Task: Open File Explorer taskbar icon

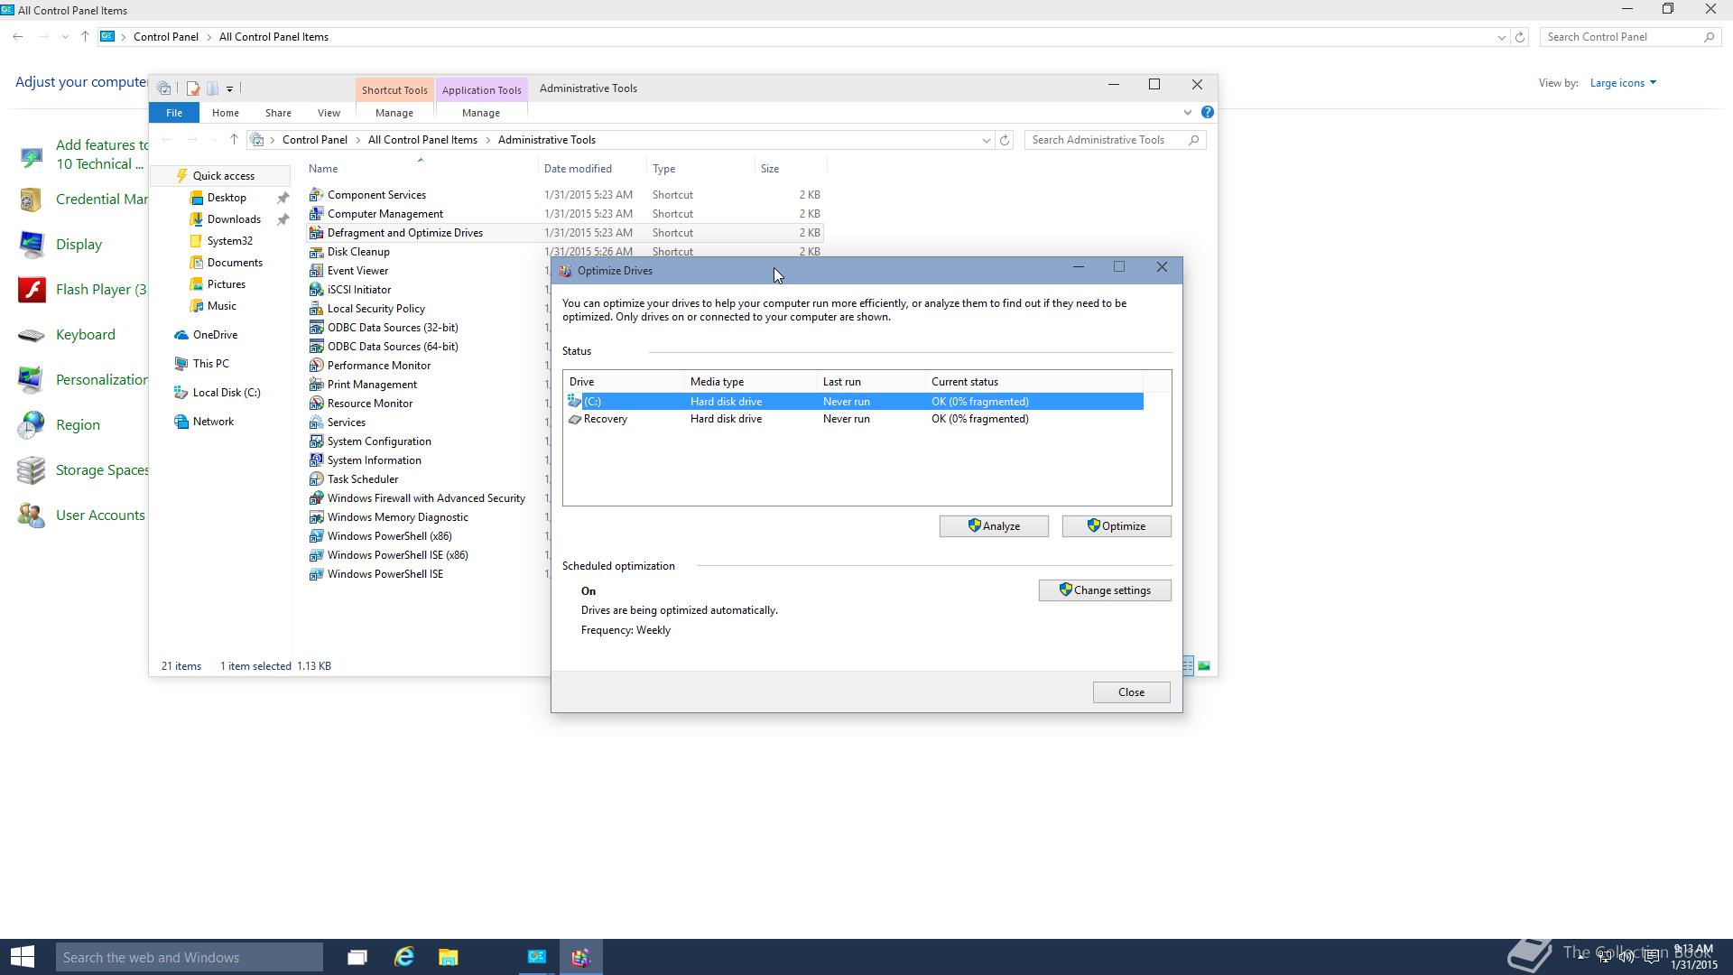Action: coord(448,957)
